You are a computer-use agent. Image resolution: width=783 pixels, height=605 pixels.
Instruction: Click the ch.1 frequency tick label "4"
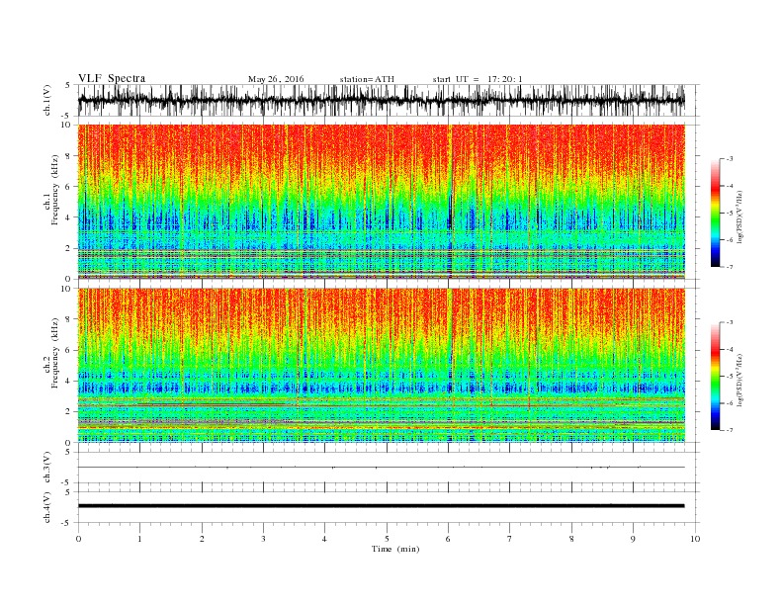click(x=69, y=217)
